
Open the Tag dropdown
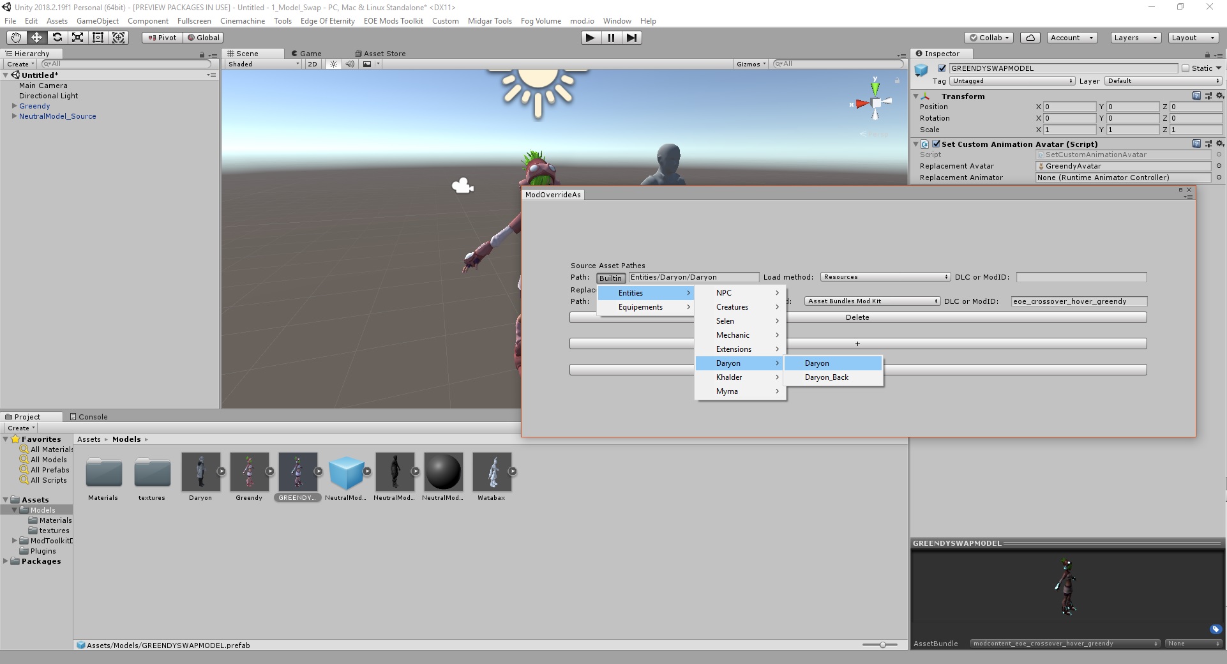pyautogui.click(x=1012, y=81)
